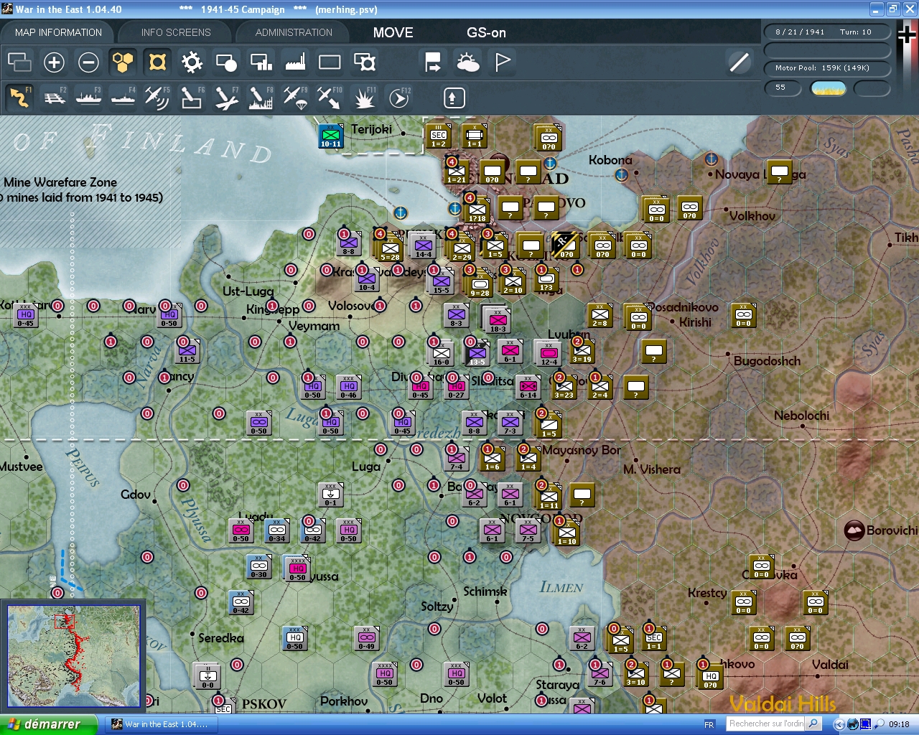The height and width of the screenshot is (735, 919).
Task: Click the up-arrow box button
Action: [454, 98]
